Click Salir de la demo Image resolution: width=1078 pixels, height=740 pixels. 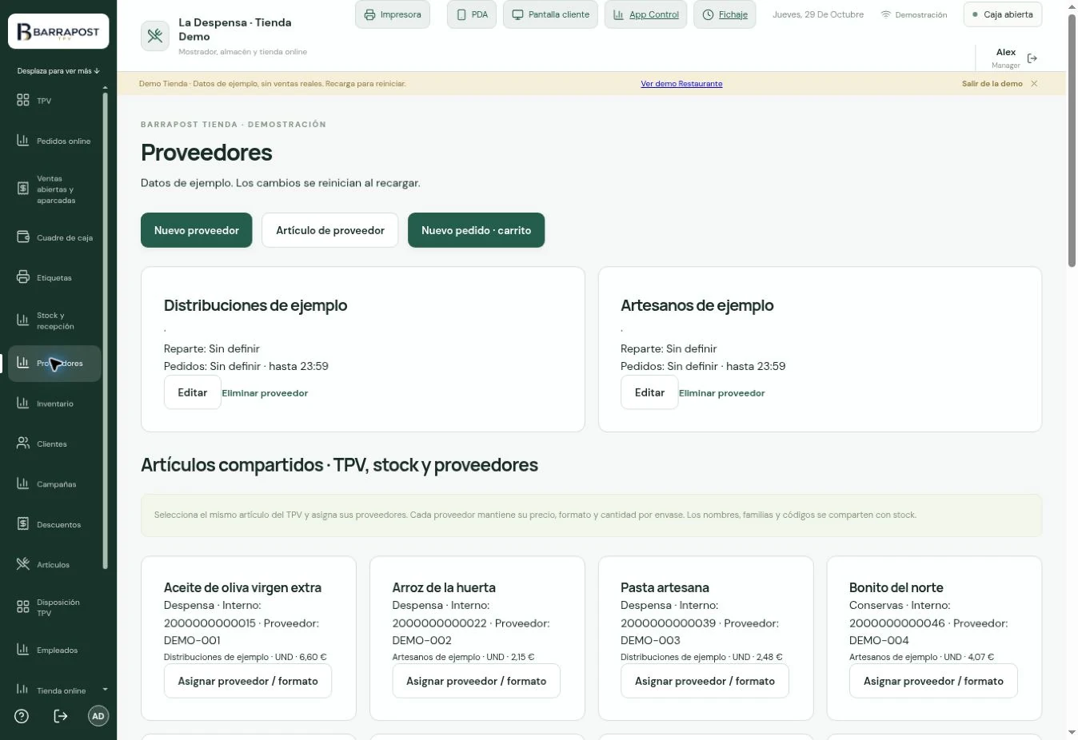point(992,84)
